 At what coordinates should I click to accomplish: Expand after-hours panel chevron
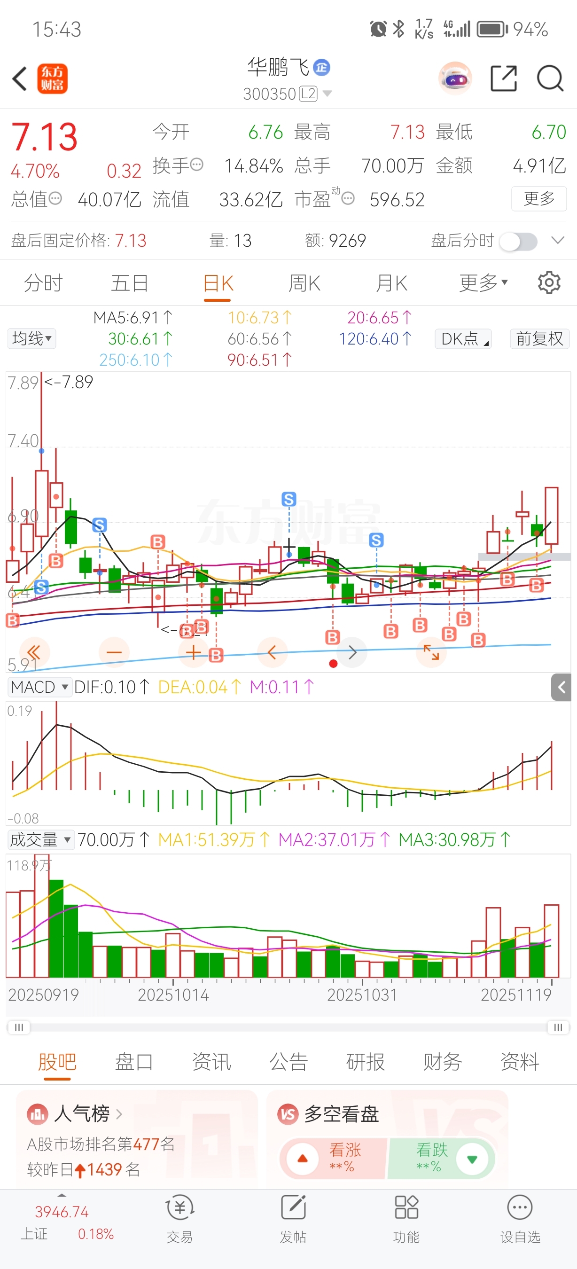558,240
